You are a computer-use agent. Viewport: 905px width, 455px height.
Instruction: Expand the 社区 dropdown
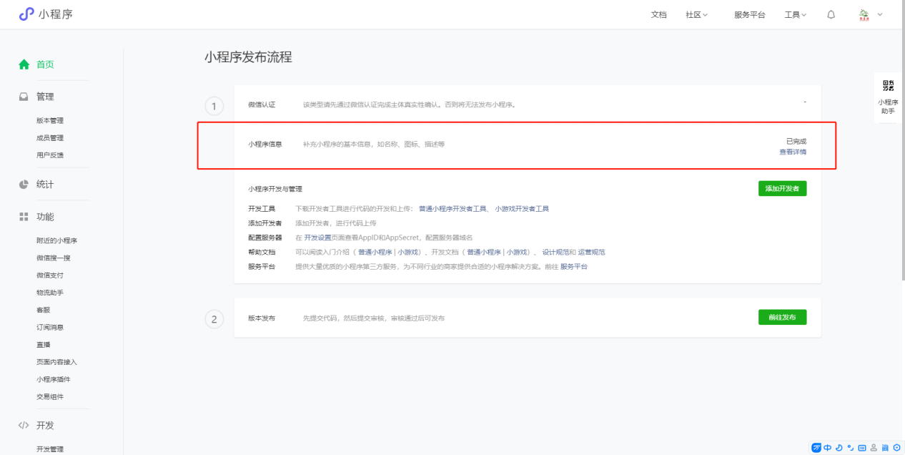(696, 14)
